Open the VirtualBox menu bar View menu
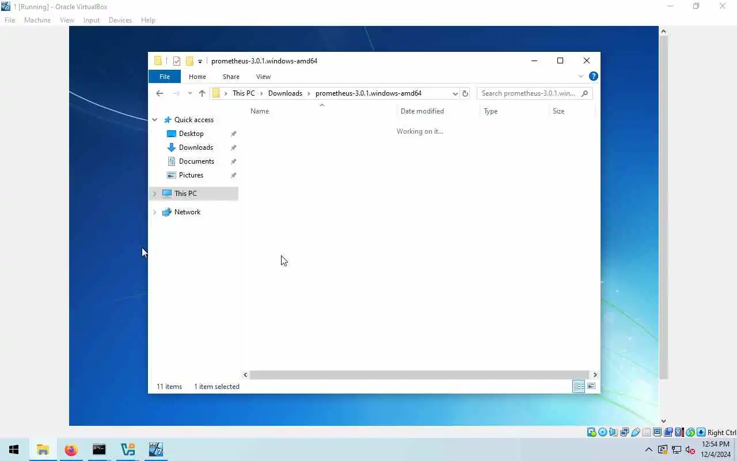Screen dimensions: 737x461 [x=67, y=20]
